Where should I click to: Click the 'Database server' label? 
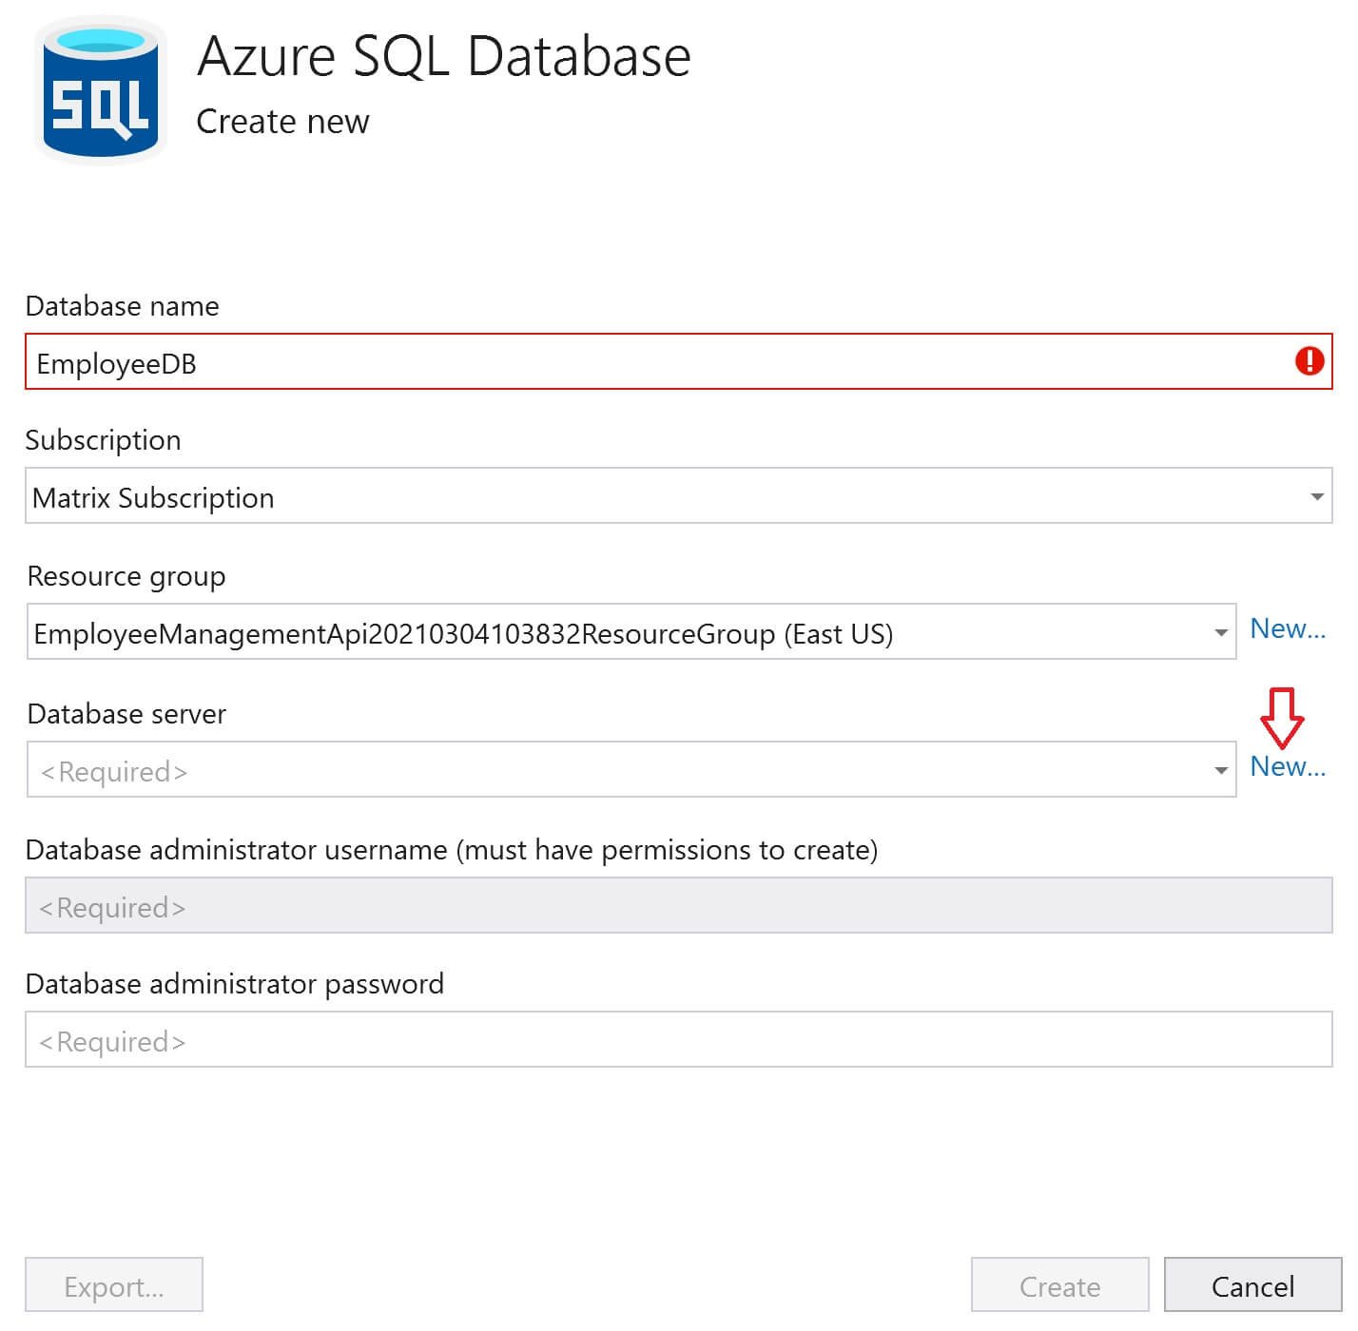click(126, 714)
